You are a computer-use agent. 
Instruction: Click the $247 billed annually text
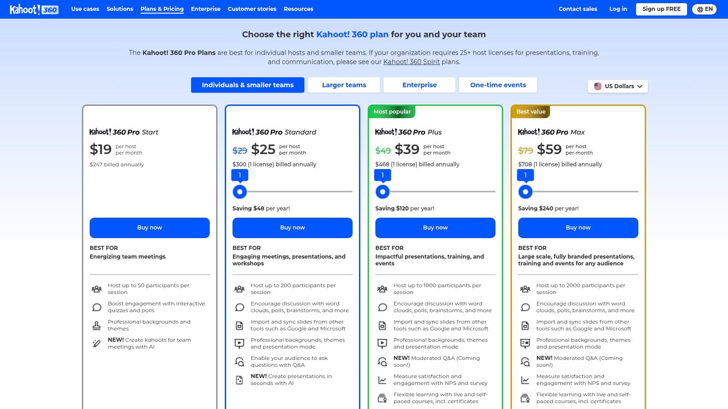(116, 165)
